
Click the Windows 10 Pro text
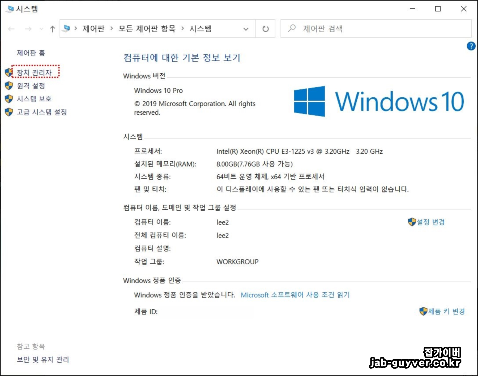(x=159, y=90)
